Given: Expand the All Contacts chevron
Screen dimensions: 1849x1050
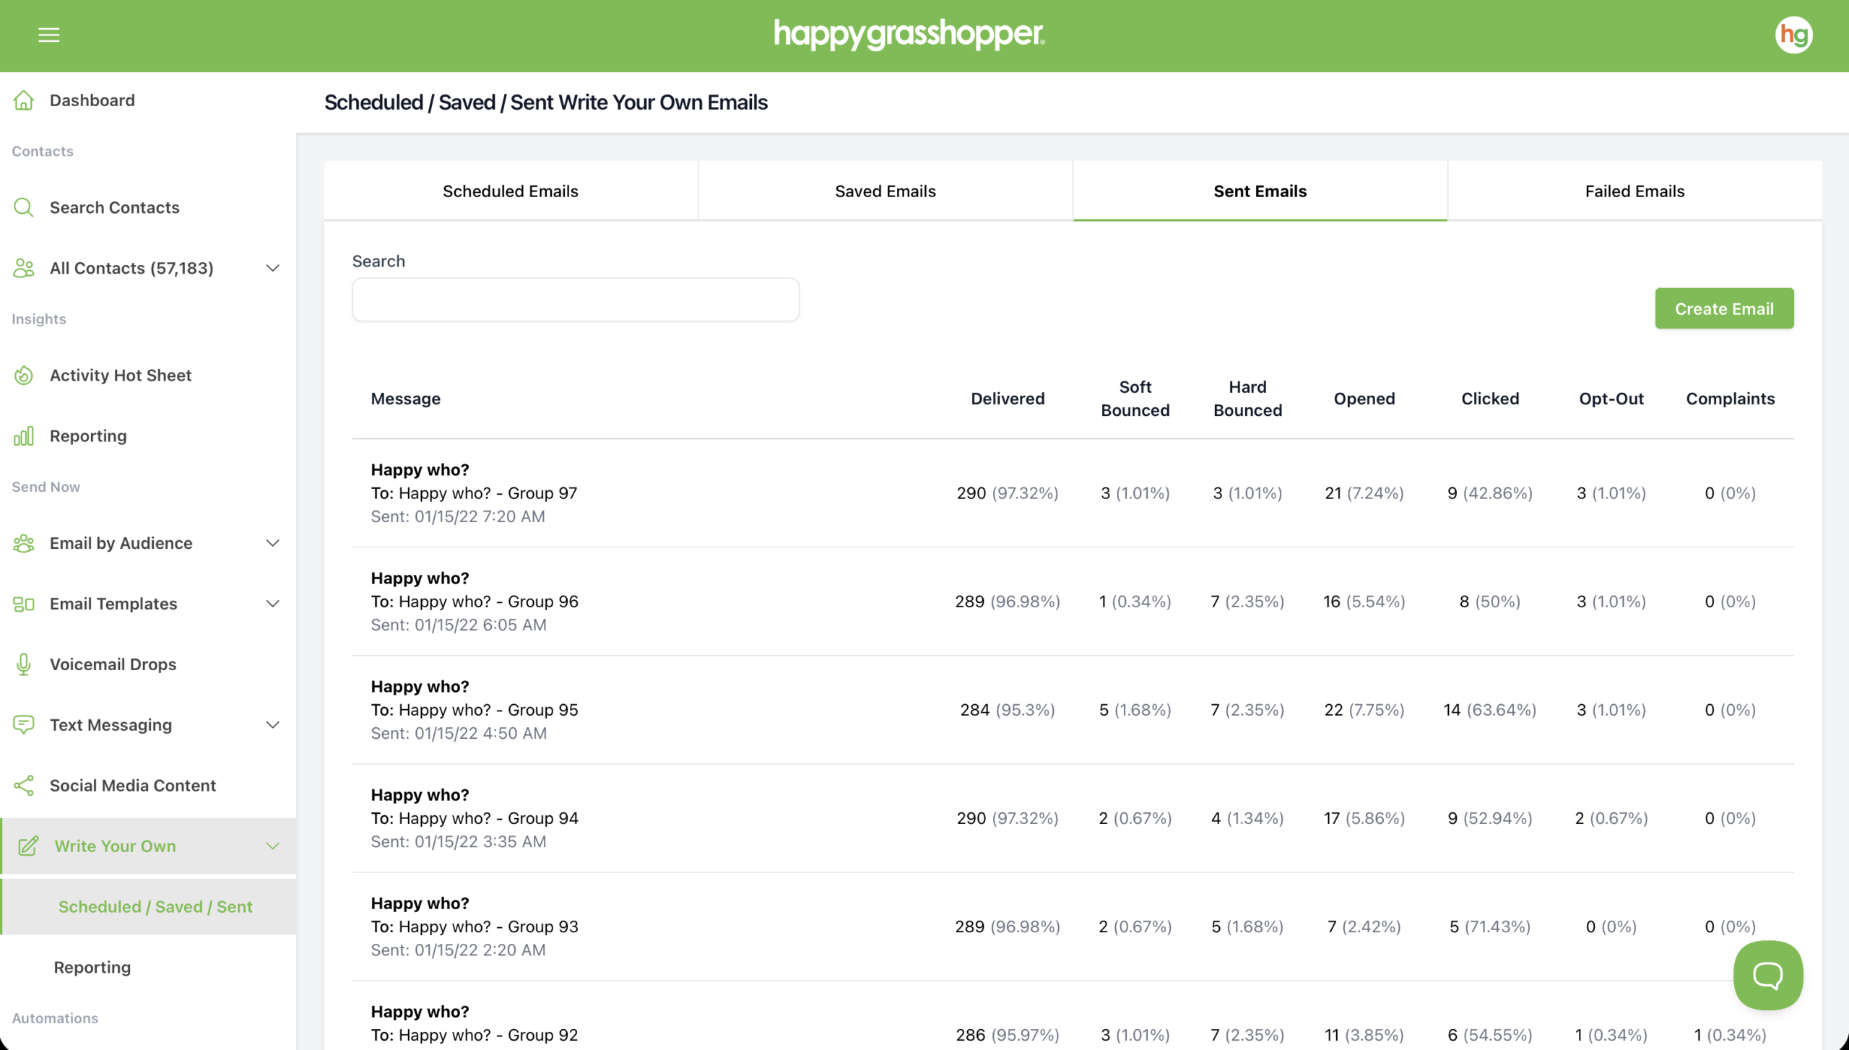Looking at the screenshot, I should tap(272, 268).
